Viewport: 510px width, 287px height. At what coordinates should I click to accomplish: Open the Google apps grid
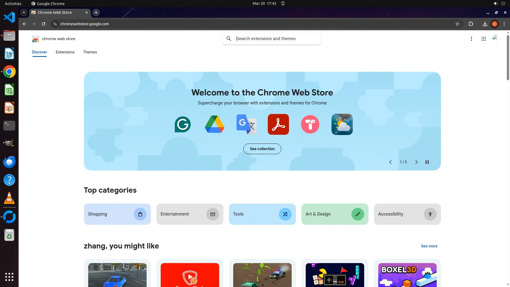[483, 39]
